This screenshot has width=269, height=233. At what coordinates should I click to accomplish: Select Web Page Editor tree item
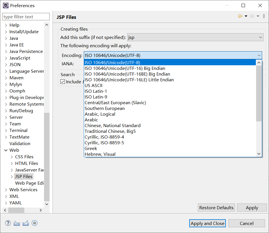pos(29,183)
